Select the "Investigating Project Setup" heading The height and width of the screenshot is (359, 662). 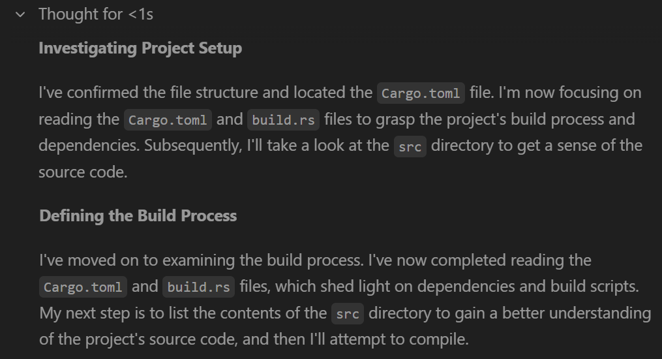[x=140, y=48]
